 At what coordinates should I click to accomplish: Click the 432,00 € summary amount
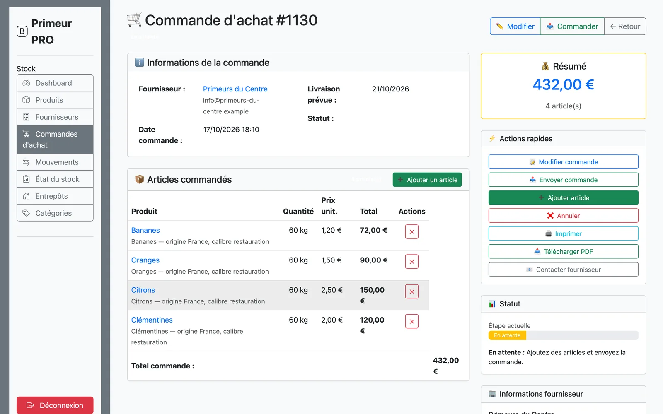click(x=563, y=84)
